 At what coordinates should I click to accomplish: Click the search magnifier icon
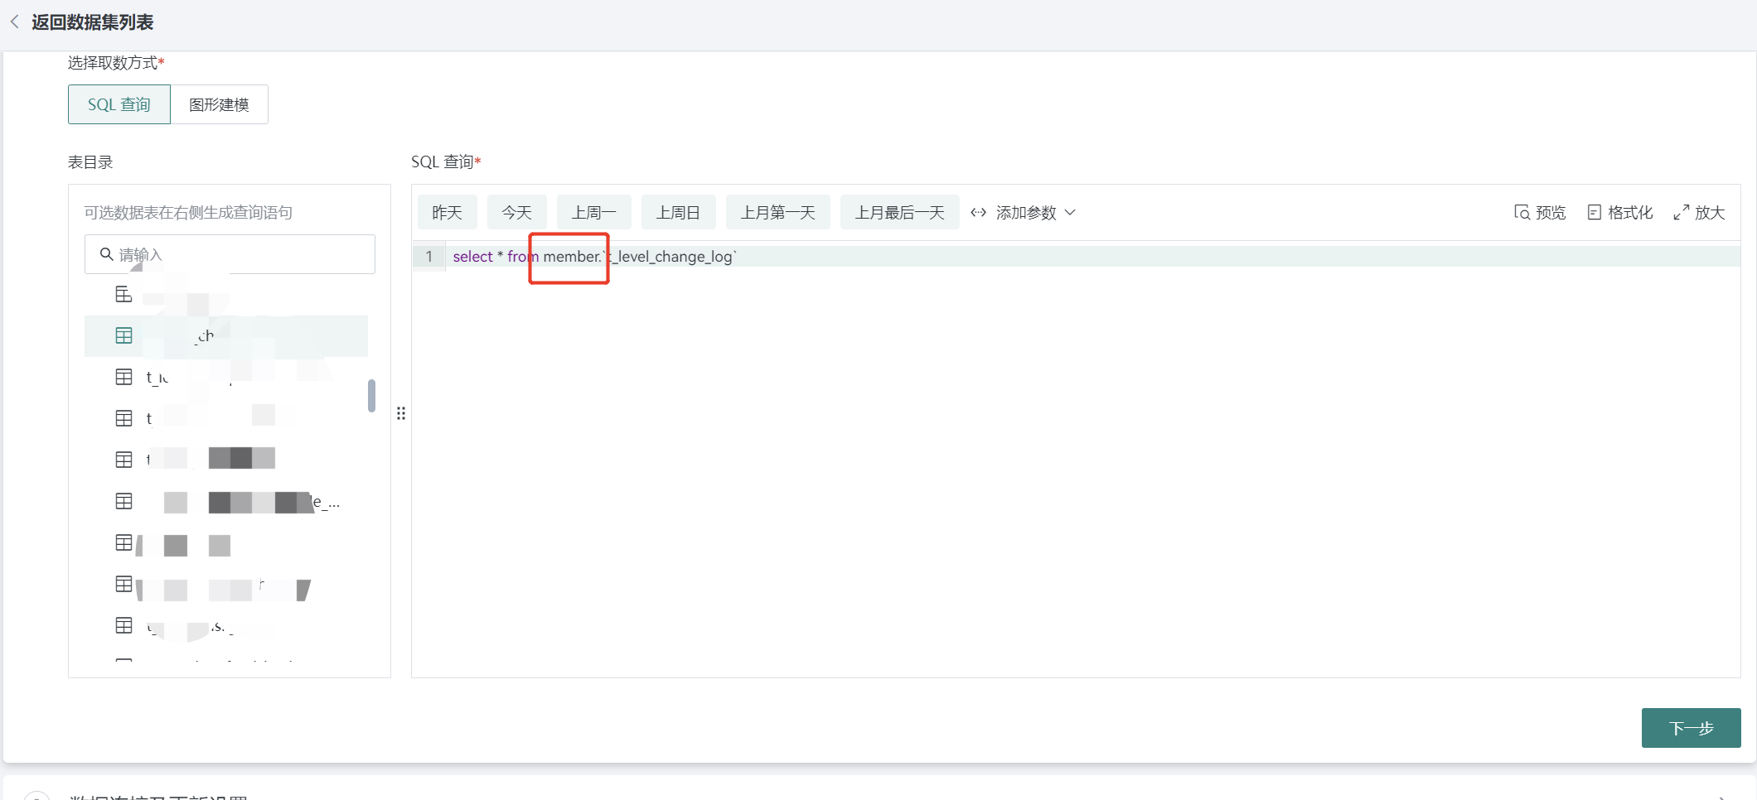point(106,254)
